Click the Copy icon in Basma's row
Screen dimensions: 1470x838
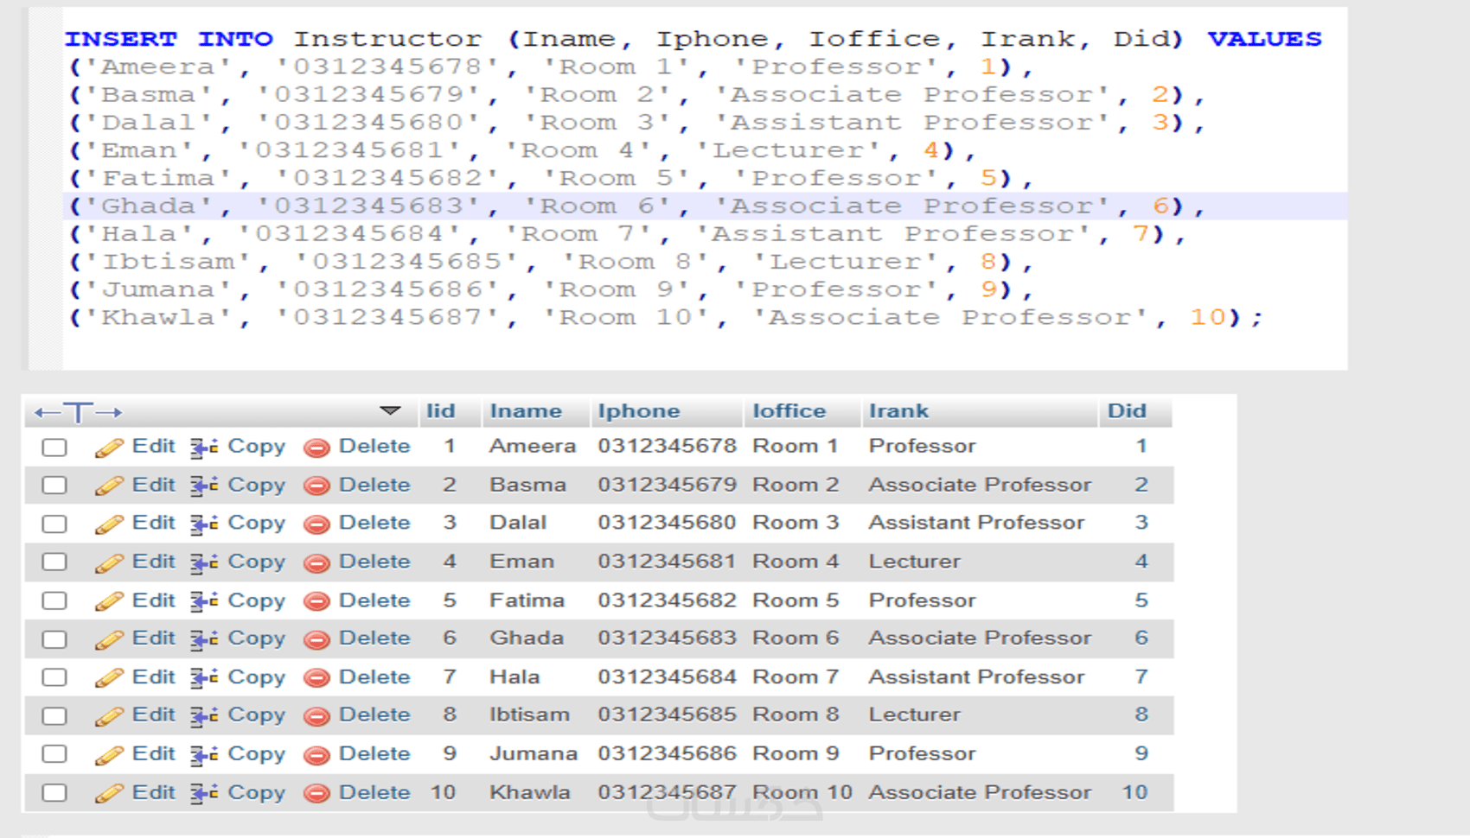point(204,486)
